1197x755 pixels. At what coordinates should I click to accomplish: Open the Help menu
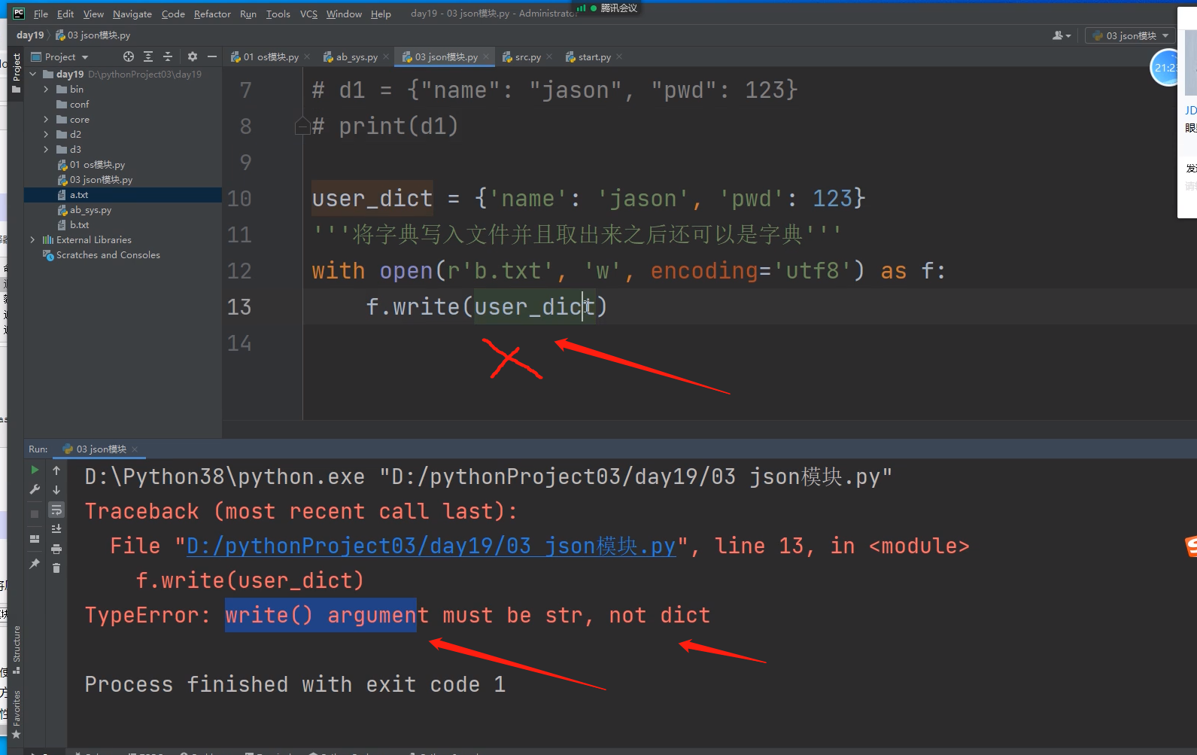[x=381, y=14]
